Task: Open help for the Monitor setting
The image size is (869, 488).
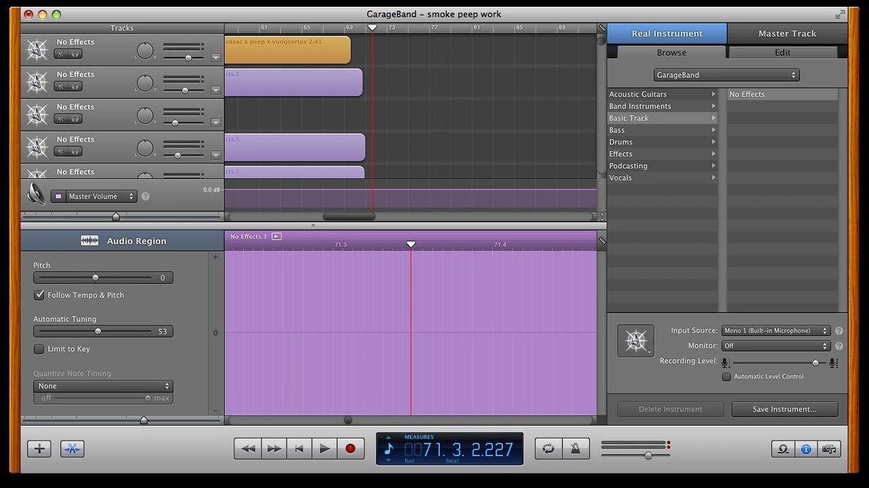Action: point(839,346)
